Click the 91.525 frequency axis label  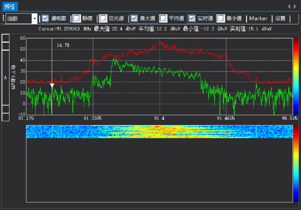pos(289,118)
